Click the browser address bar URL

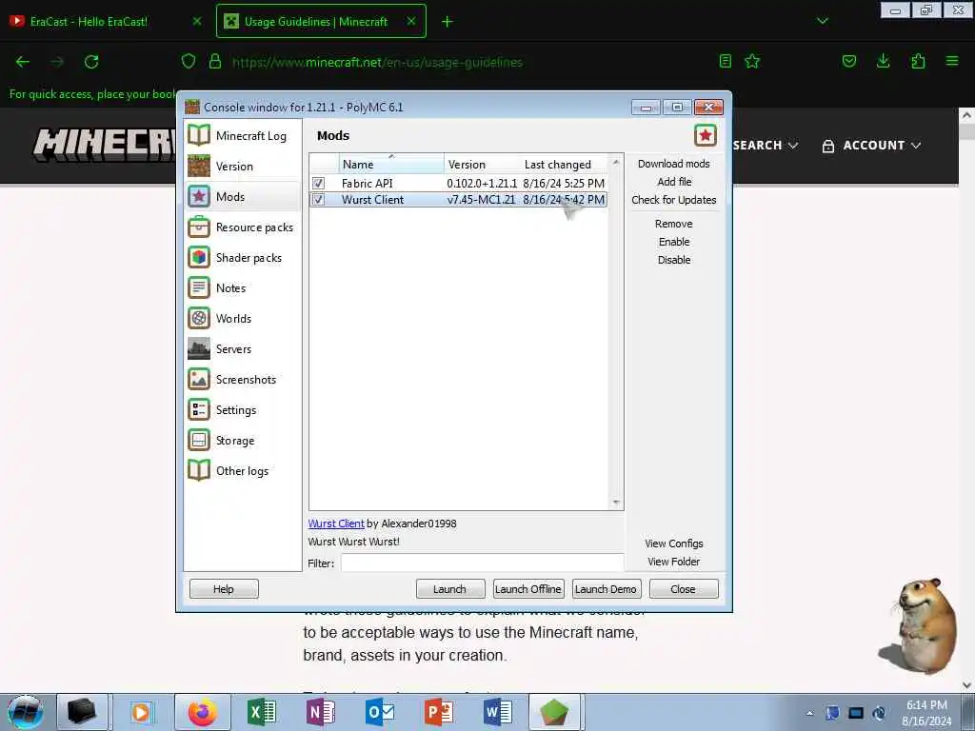[x=377, y=62]
